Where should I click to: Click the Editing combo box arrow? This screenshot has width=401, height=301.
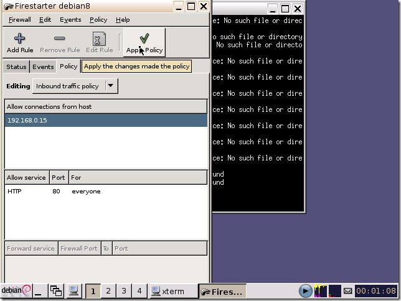tap(110, 86)
